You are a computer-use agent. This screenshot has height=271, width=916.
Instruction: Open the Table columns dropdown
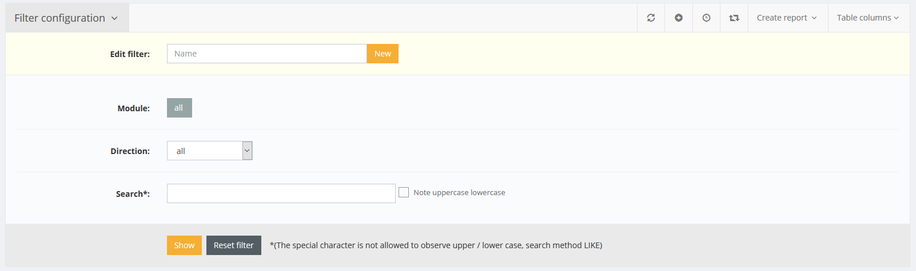coord(867,18)
